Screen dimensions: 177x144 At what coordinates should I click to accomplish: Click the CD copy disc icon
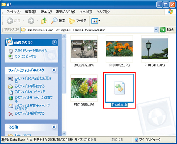pos(11,57)
